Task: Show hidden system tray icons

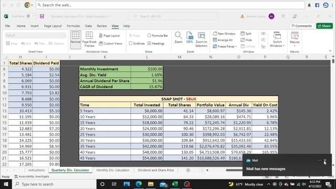Action: 268,184
